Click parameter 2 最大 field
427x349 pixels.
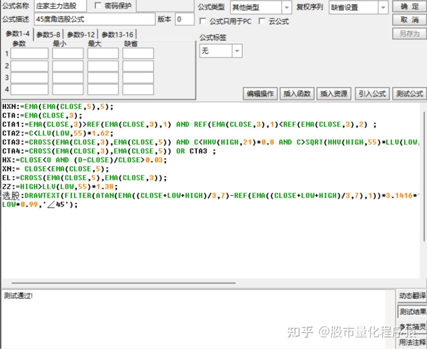pyautogui.click(x=103, y=66)
